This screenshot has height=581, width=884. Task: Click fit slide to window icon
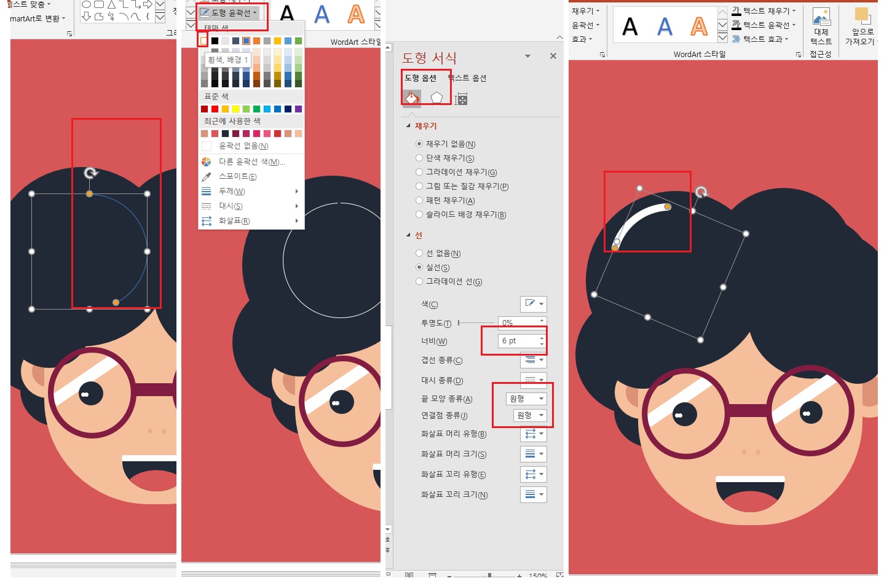(x=559, y=575)
